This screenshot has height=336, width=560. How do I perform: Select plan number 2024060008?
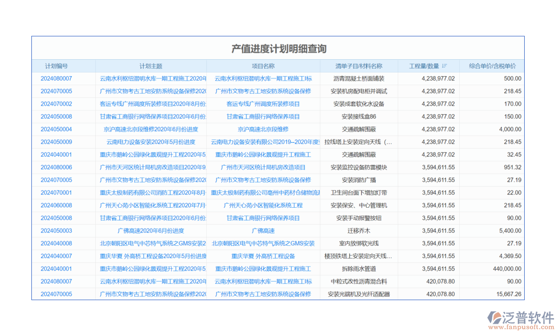(57, 206)
